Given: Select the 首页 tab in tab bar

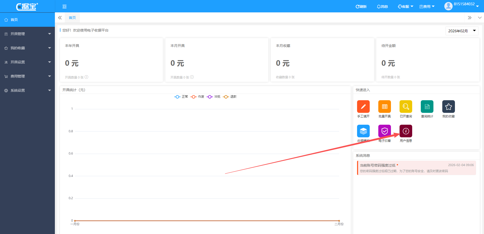Looking at the screenshot, I should (72, 18).
